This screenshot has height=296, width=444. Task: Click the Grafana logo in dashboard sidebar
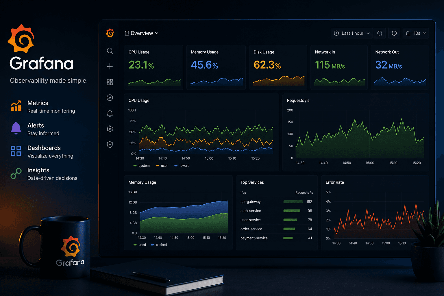point(110,33)
